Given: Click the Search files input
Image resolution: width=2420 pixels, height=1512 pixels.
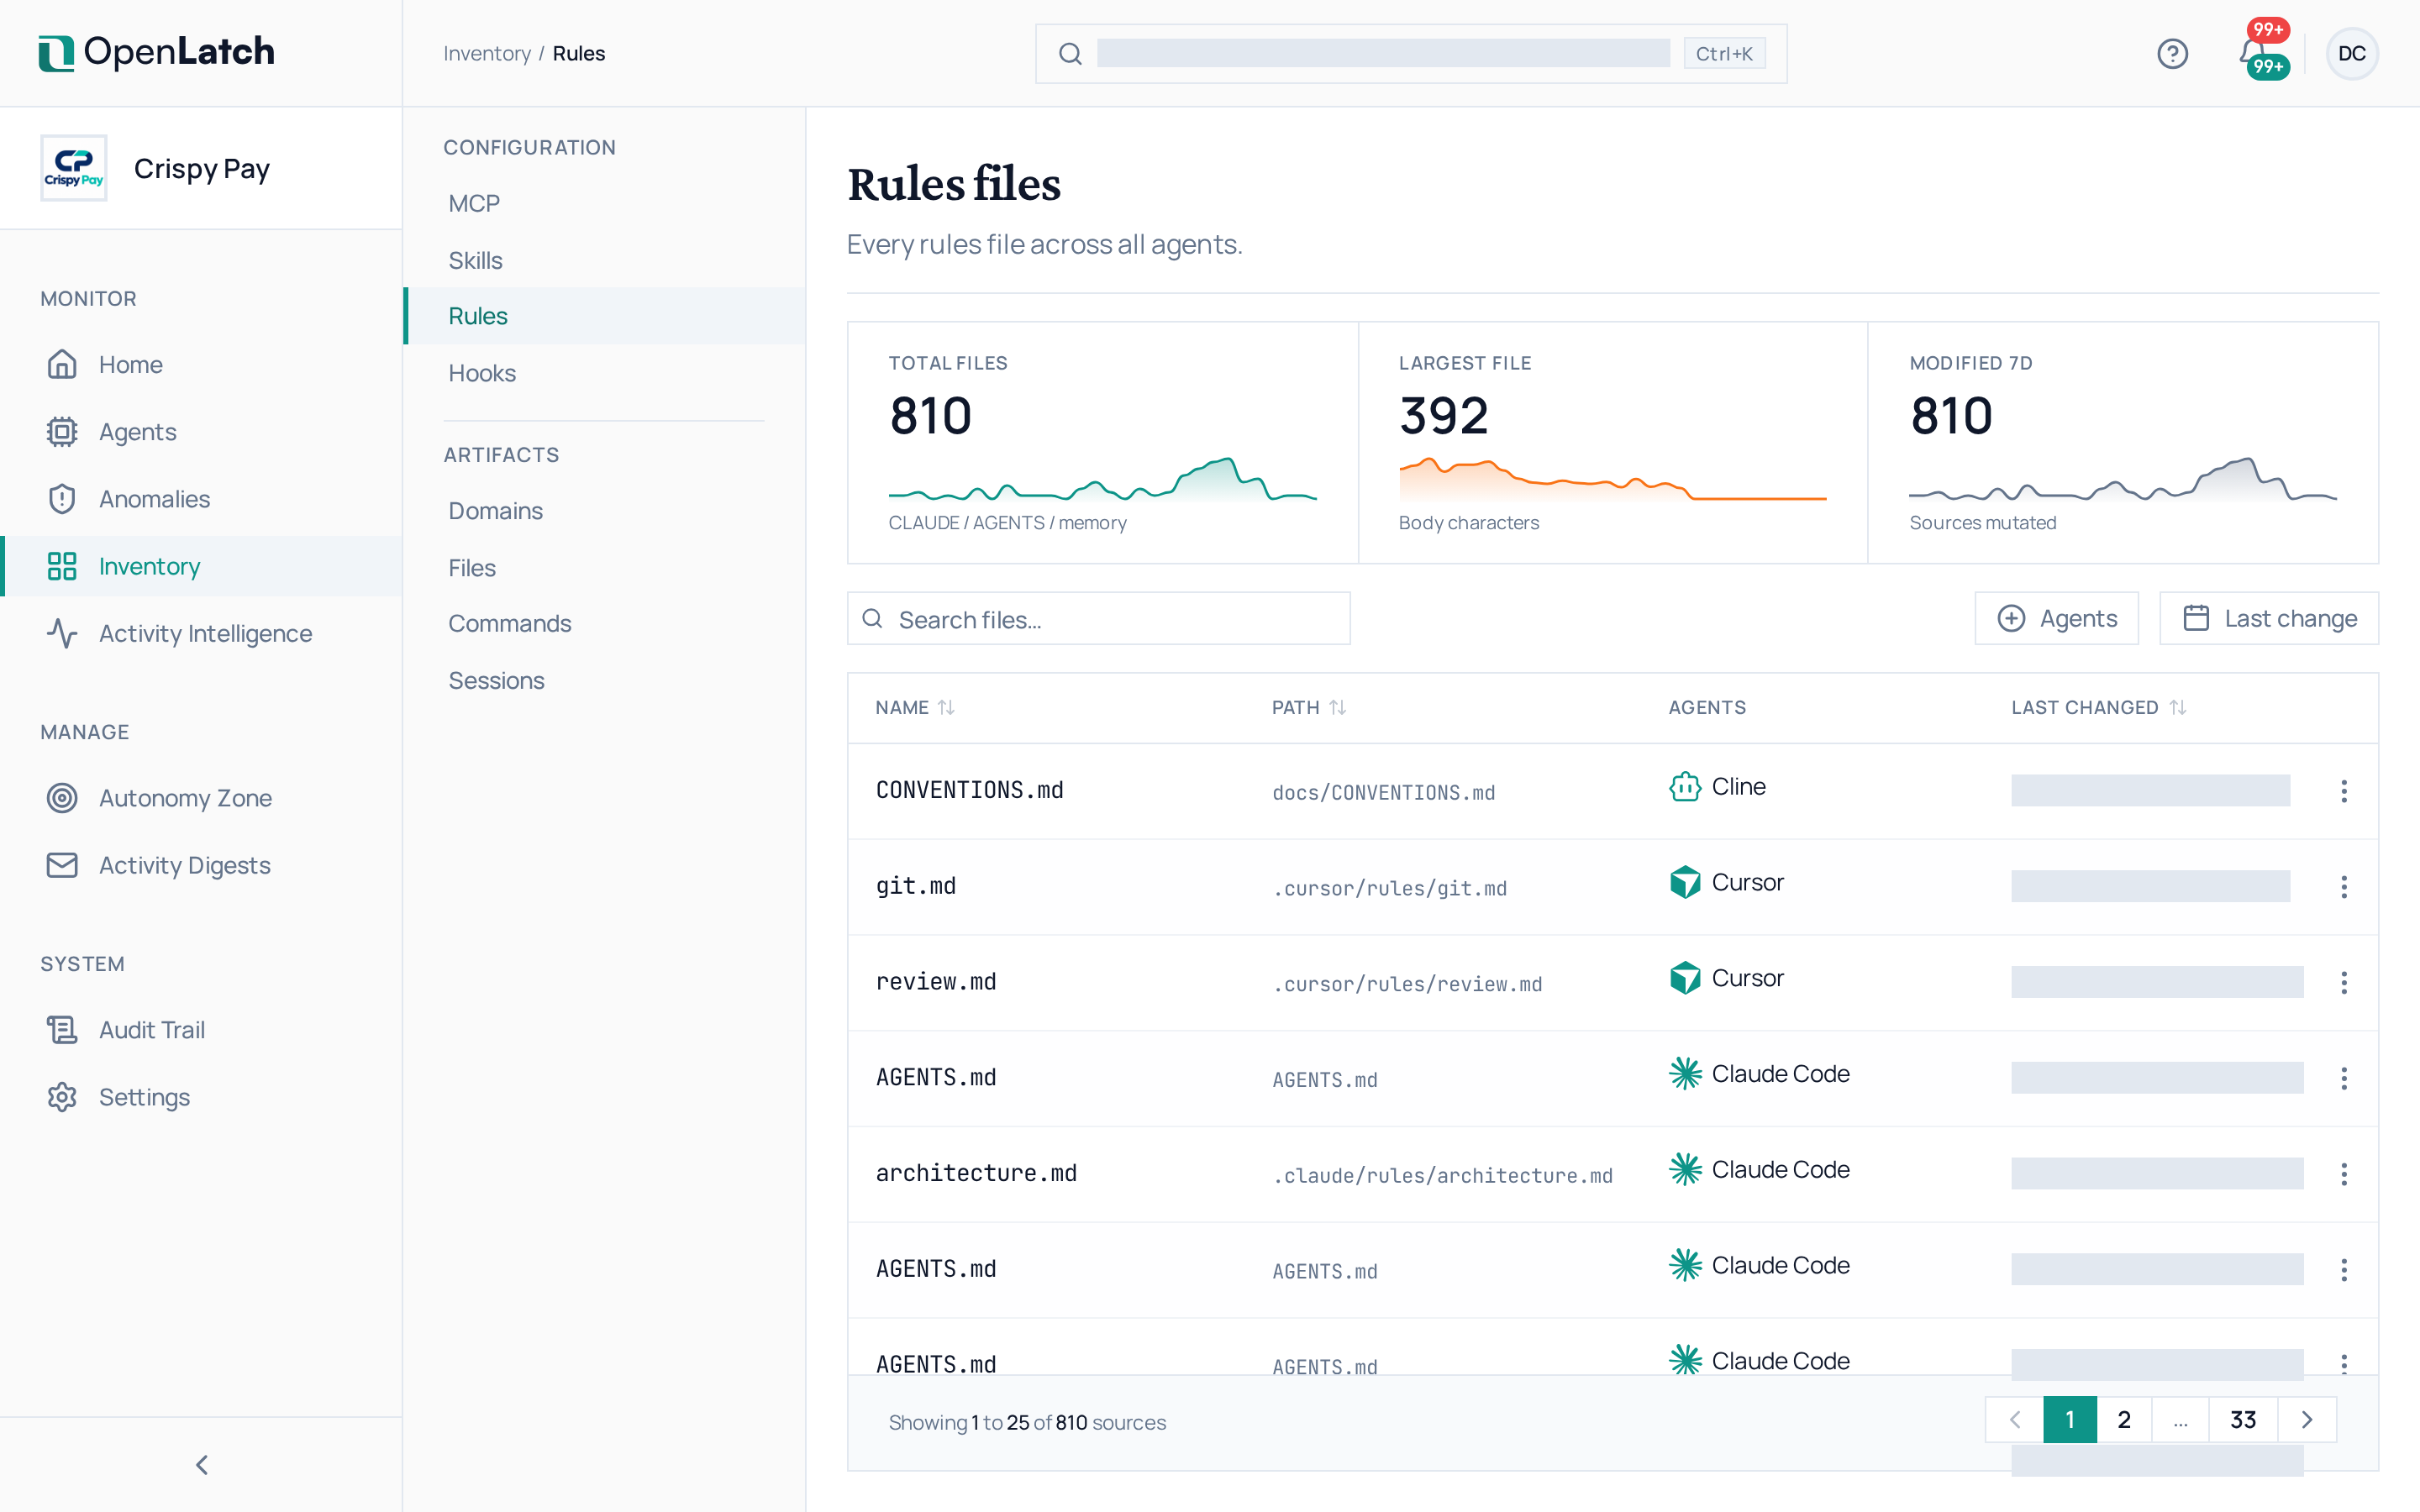Looking at the screenshot, I should point(1098,618).
